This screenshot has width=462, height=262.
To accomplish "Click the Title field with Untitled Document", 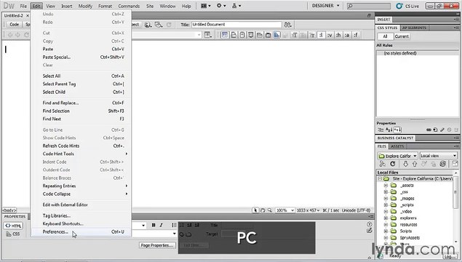I will pos(236,25).
